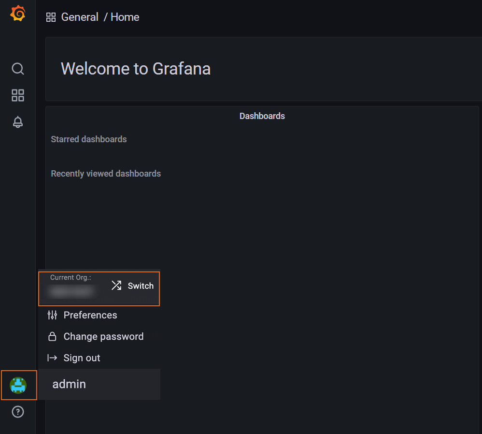Select Sign out from the user menu
This screenshot has height=434, width=482.
[82, 358]
